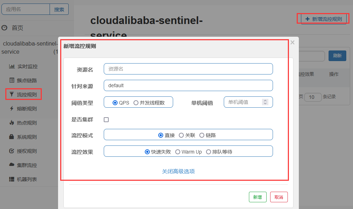The width and height of the screenshot is (353, 209).
Task: Click the home dashboard icon beside 首页
Action: (x=4, y=28)
